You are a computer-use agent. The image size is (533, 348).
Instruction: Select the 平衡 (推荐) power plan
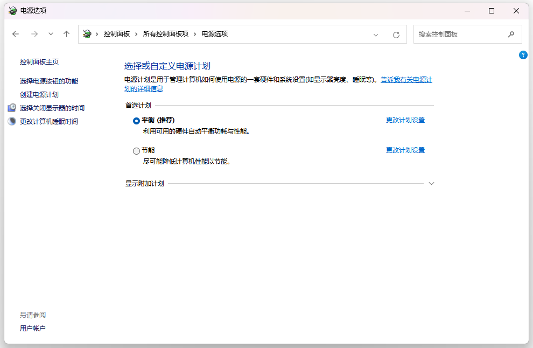(136, 121)
